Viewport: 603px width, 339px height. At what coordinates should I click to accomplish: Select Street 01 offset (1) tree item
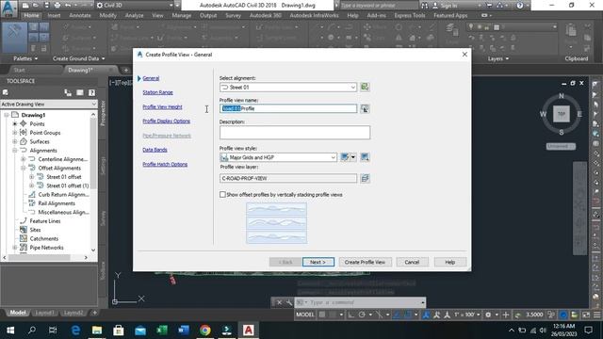click(68, 186)
